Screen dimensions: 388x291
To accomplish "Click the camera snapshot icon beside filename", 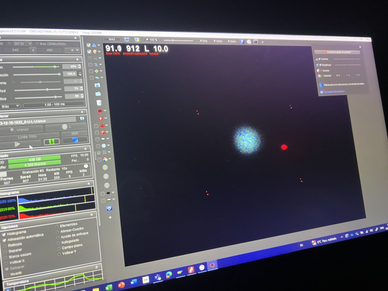I will click(82, 118).
